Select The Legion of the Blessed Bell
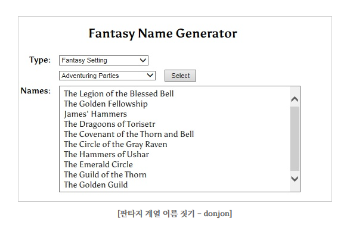This screenshot has height=228, width=350. [x=119, y=93]
